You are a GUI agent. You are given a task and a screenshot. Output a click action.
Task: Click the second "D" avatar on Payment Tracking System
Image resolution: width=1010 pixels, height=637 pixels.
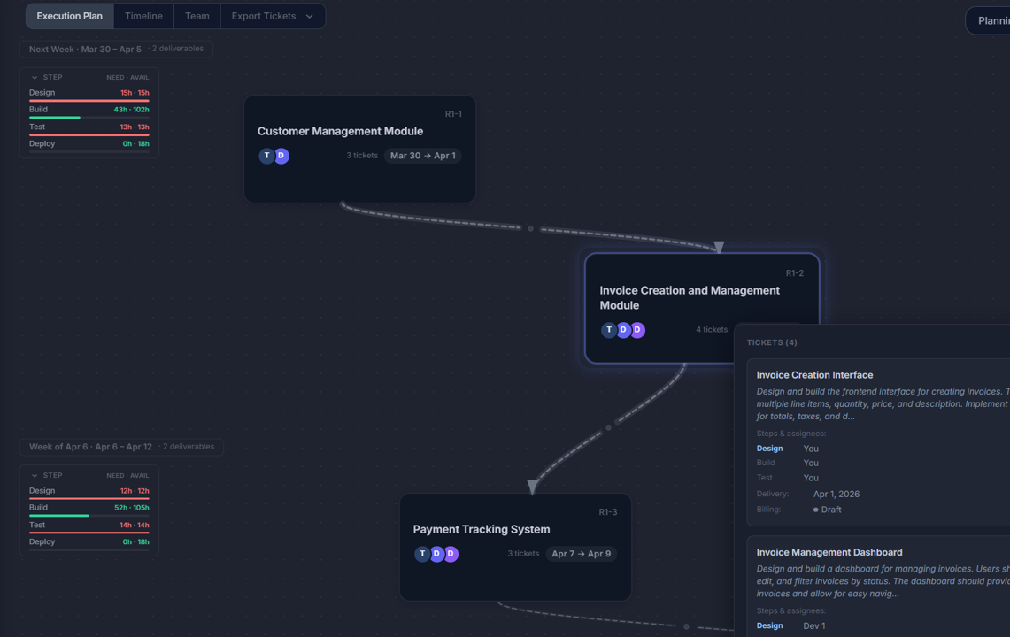coord(451,553)
